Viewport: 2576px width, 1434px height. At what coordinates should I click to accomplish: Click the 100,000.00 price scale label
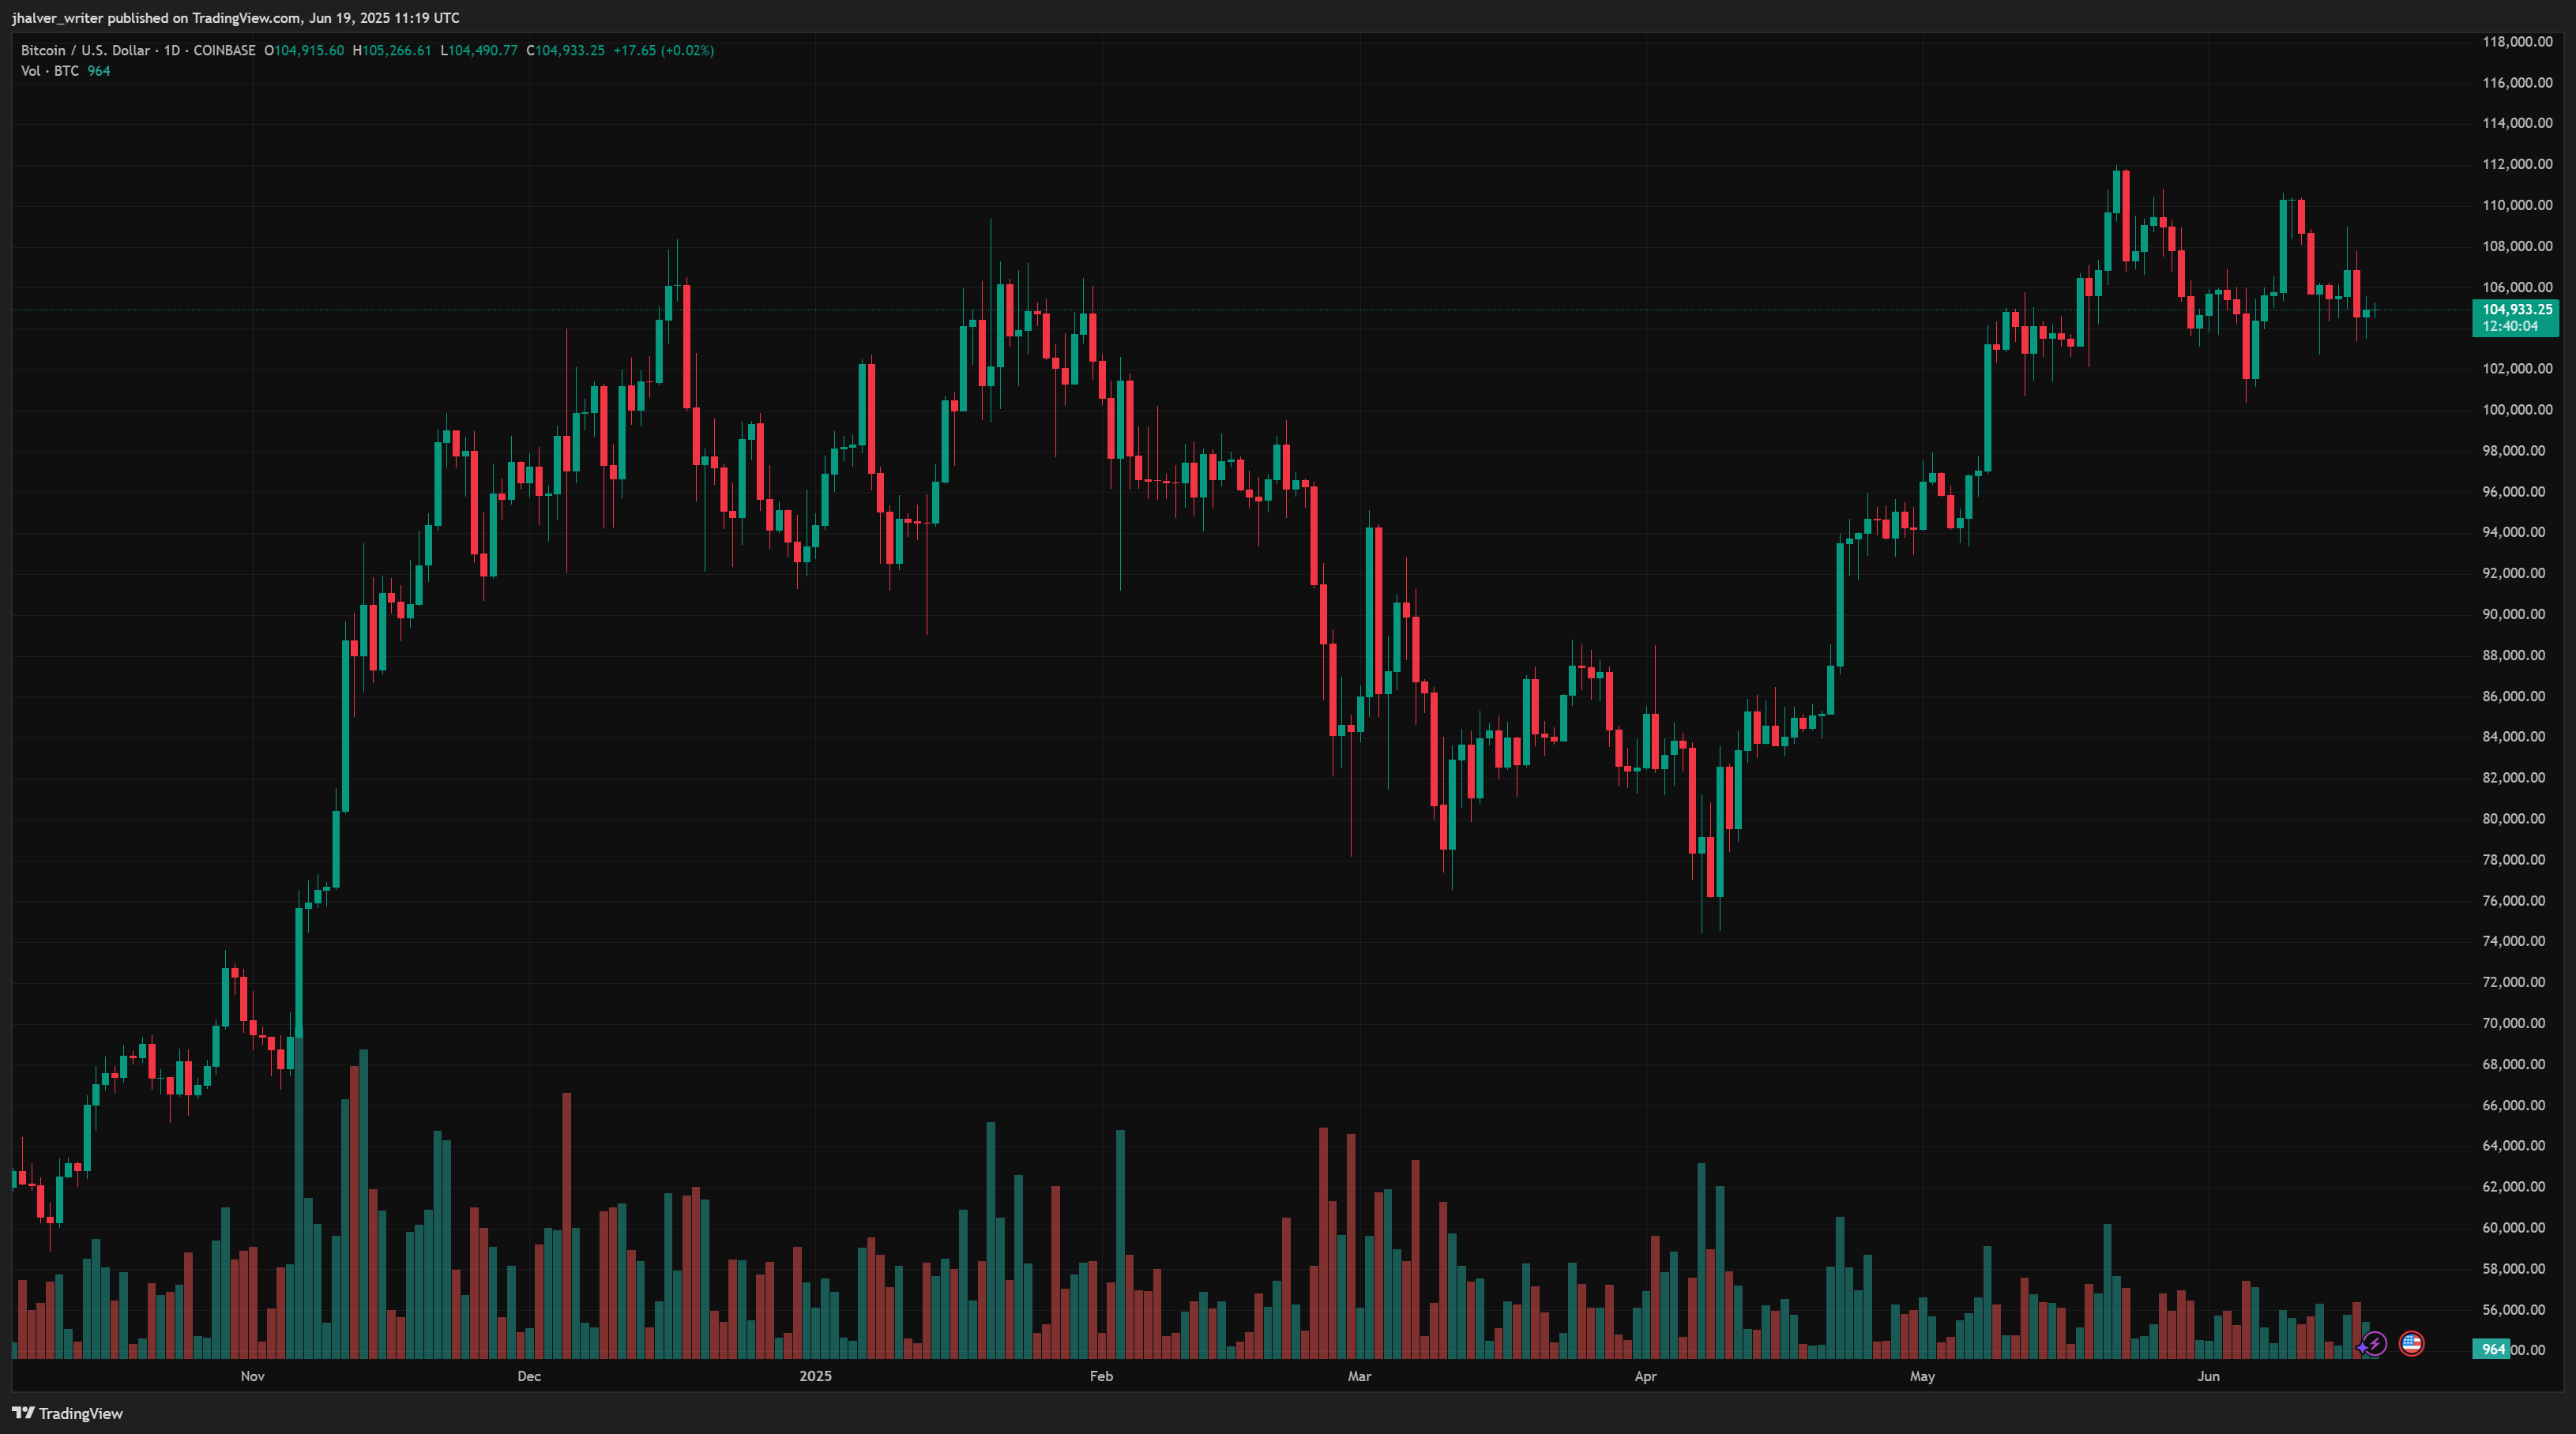[2517, 410]
